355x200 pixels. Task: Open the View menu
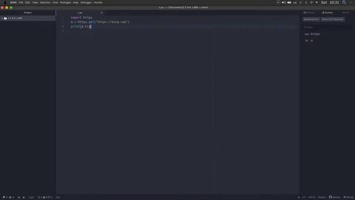pyautogui.click(x=35, y=2)
